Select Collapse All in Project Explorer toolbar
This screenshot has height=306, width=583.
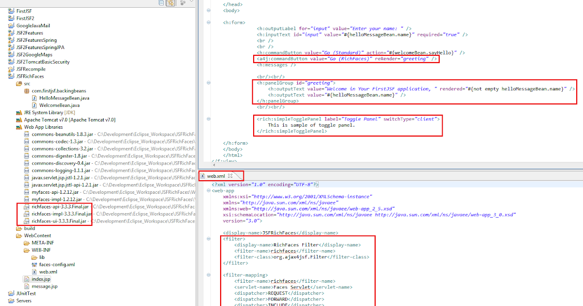click(161, 3)
